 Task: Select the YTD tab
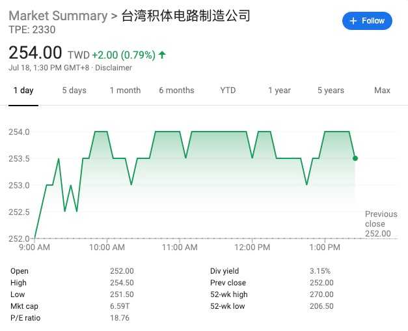[x=228, y=91]
